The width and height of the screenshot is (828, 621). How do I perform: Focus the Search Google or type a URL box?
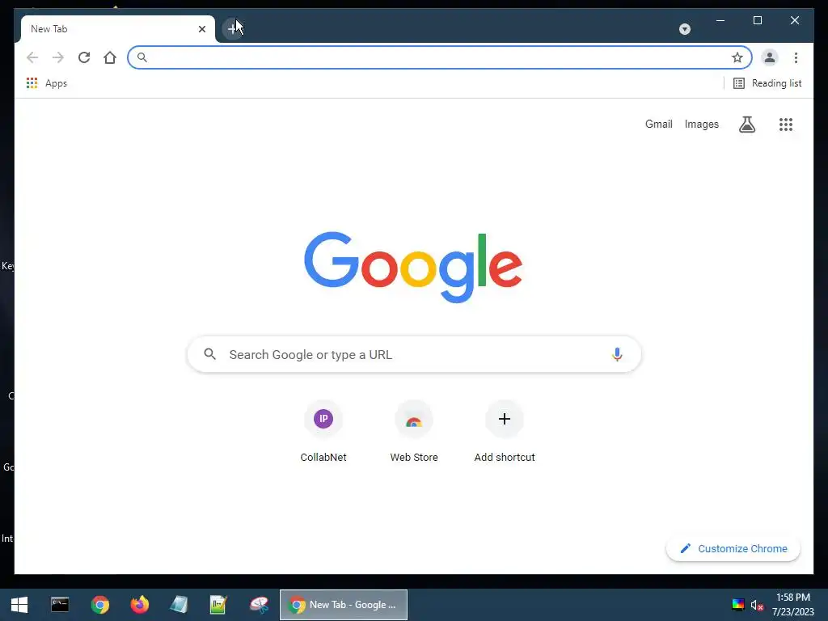[x=414, y=354]
